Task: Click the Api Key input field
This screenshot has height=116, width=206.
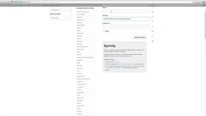Action: 126,19
